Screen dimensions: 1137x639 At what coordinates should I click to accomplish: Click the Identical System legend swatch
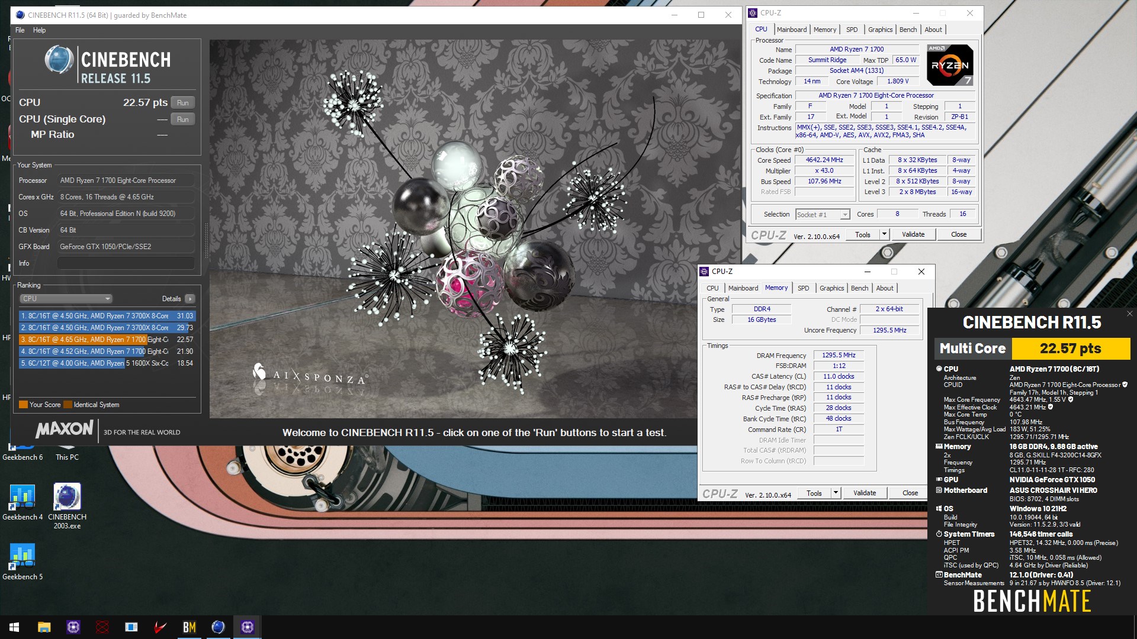point(68,405)
